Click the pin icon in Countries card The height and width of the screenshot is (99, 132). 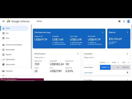127,73
